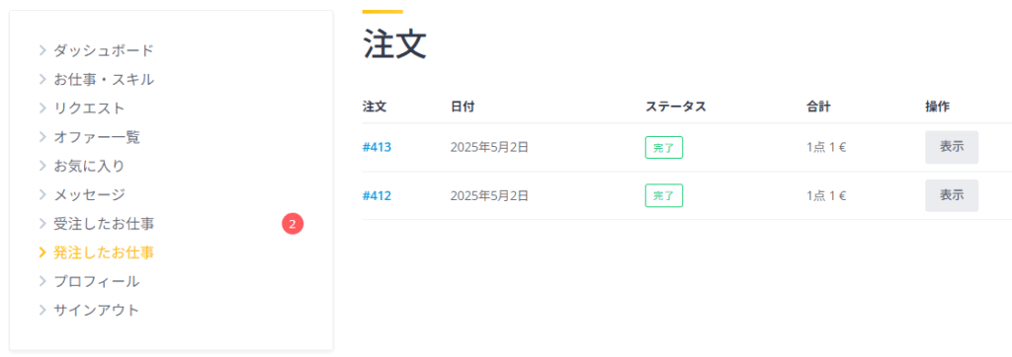Click the 完了 status tag on order #413

[663, 148]
